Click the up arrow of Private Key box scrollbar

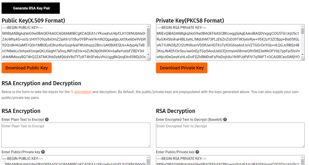[303, 26]
